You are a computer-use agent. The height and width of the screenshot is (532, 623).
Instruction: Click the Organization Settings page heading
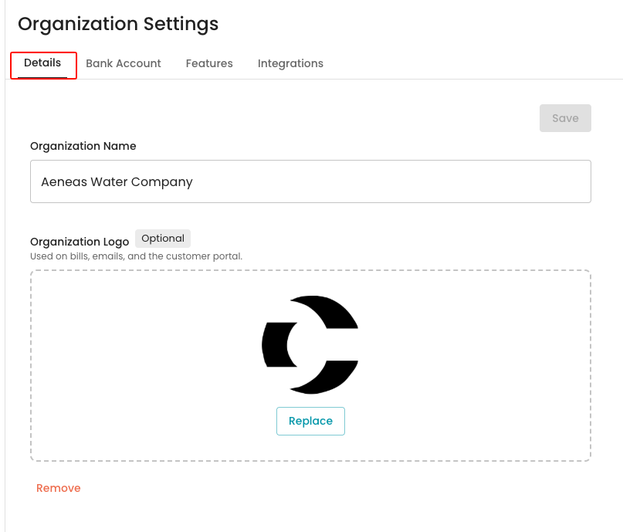[x=118, y=24]
